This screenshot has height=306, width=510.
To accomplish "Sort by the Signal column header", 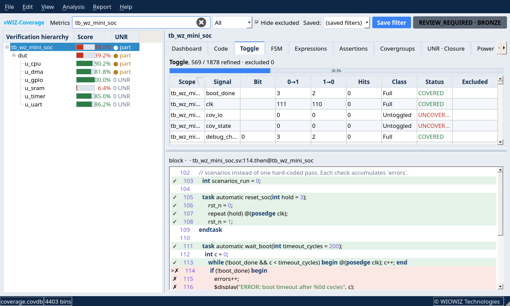I will 222,82.
